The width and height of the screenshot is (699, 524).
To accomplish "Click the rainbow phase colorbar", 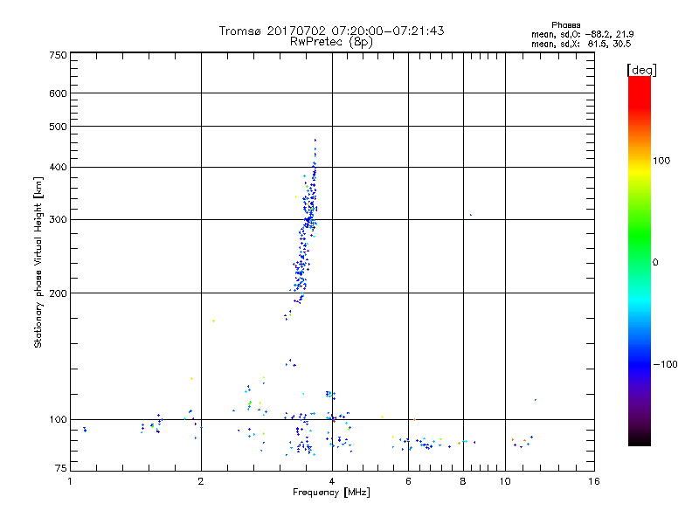I will 640,260.
